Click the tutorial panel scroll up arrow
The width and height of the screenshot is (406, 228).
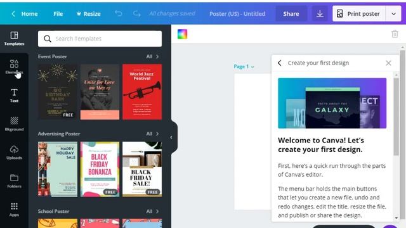(x=396, y=75)
